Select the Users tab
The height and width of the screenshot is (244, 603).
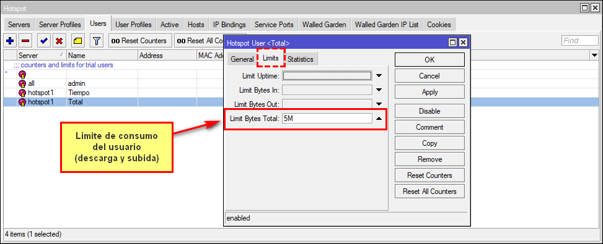98,23
